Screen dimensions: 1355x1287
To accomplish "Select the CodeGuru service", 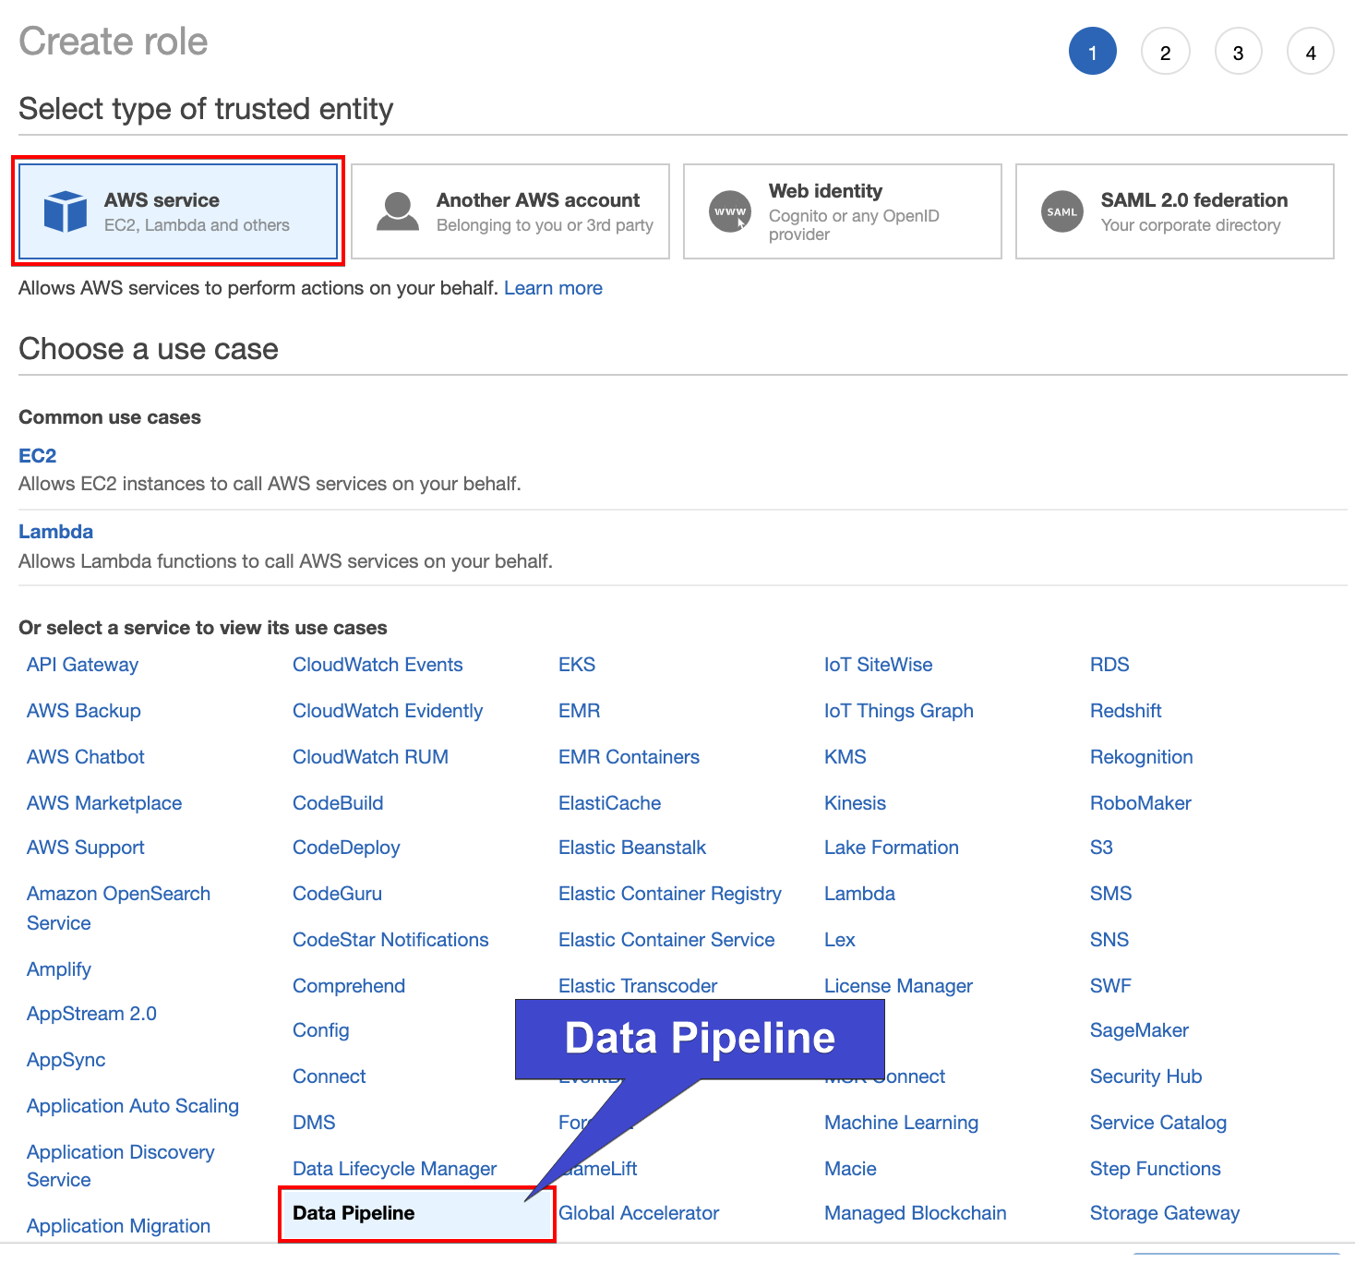I will 337,894.
